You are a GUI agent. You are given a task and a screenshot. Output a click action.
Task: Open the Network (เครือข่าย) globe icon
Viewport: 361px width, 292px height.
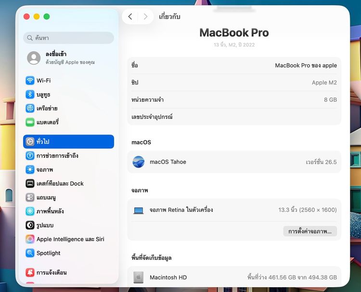pyautogui.click(x=30, y=108)
